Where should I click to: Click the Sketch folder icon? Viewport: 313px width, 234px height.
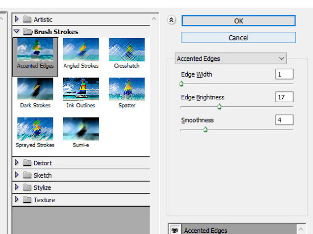(x=27, y=175)
